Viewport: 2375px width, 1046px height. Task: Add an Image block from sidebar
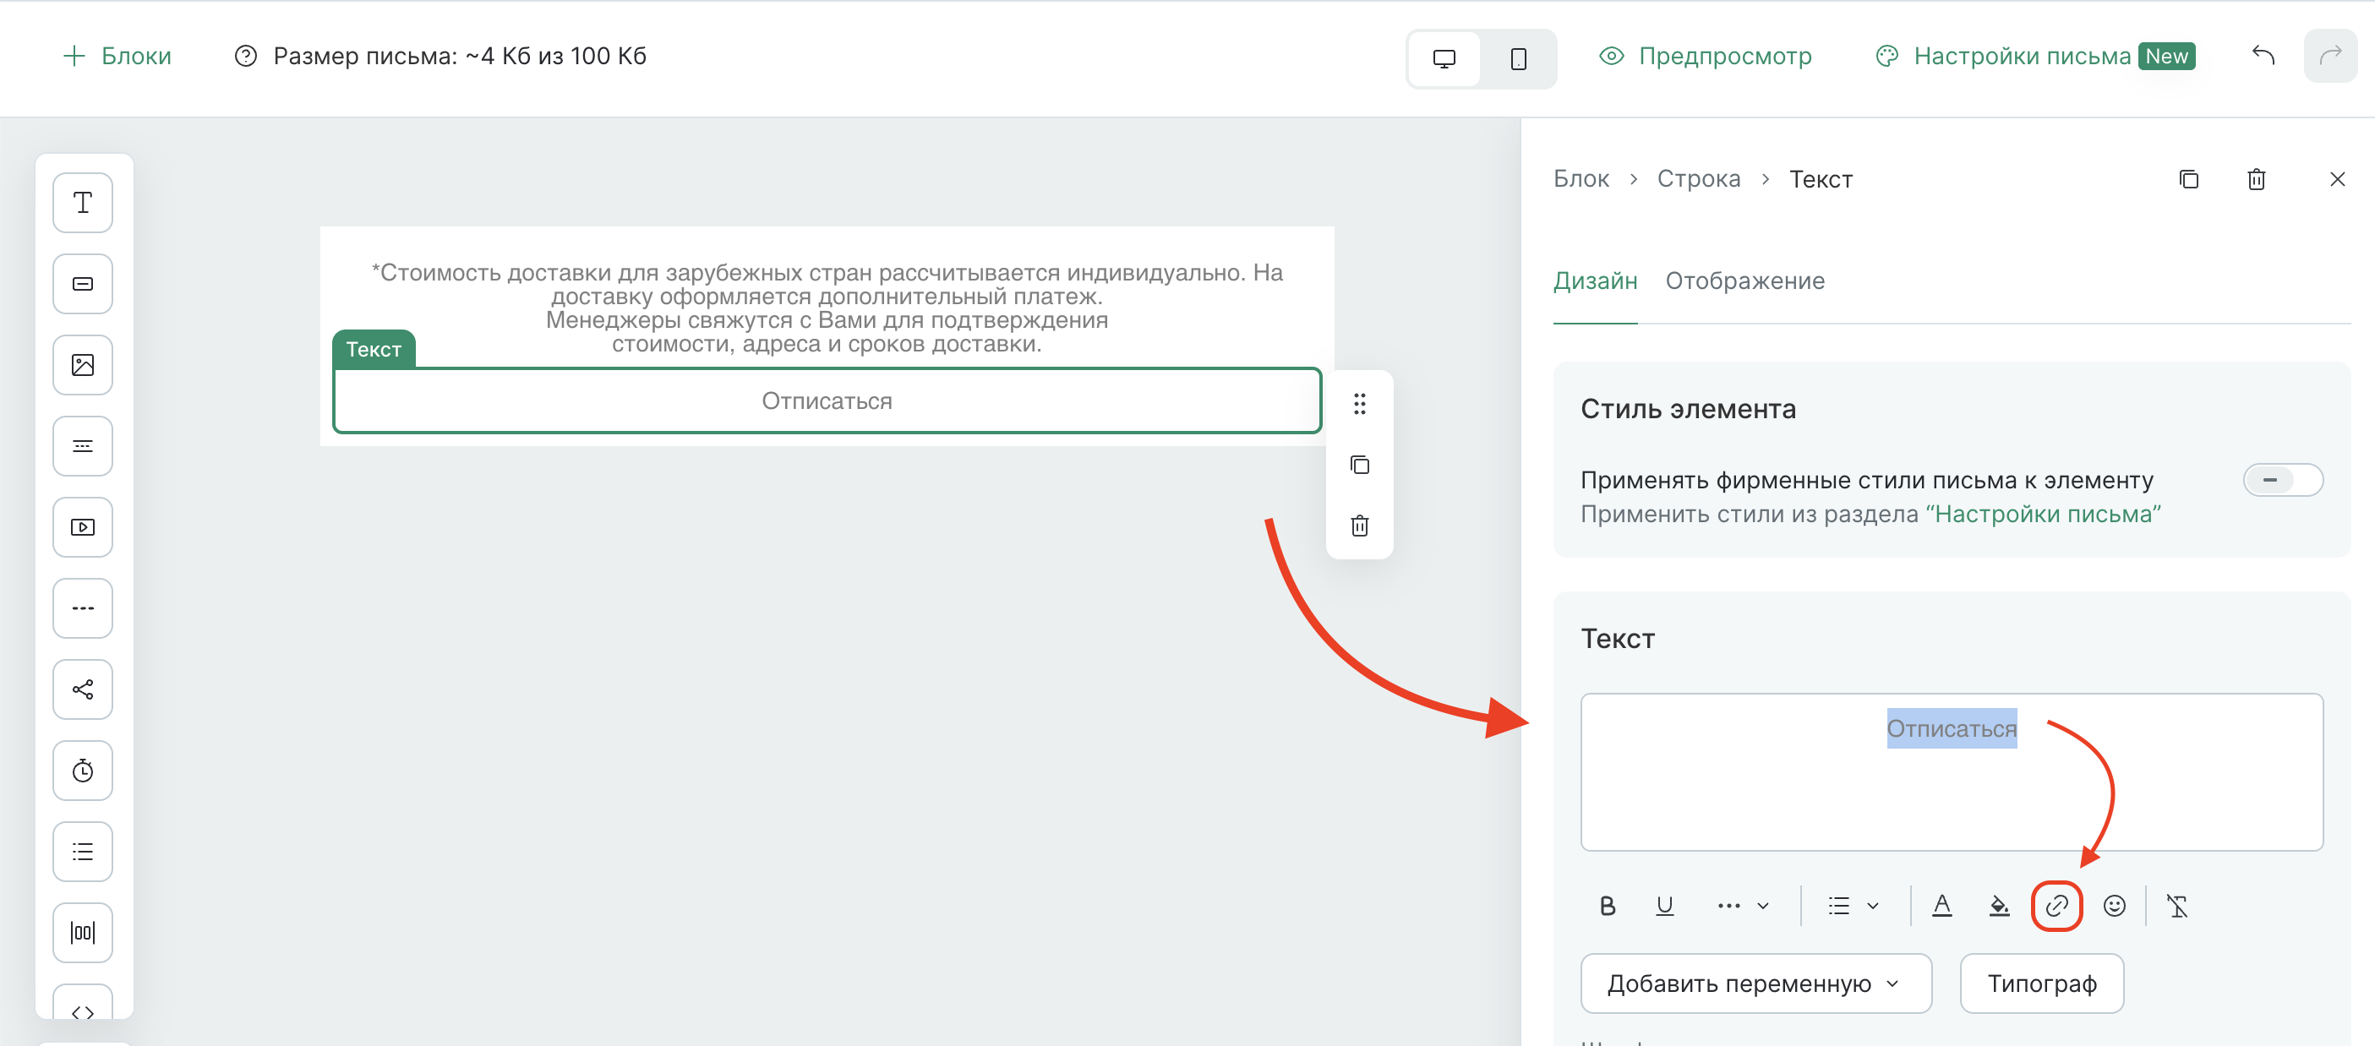pos(83,365)
